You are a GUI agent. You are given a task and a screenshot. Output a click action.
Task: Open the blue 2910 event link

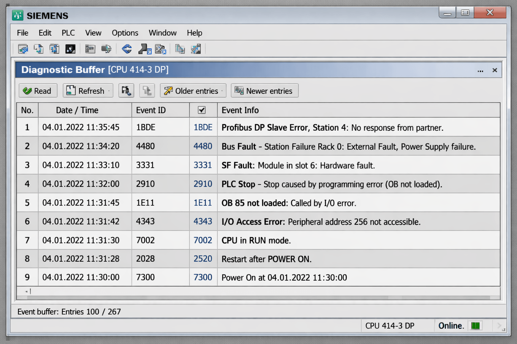tap(203, 184)
